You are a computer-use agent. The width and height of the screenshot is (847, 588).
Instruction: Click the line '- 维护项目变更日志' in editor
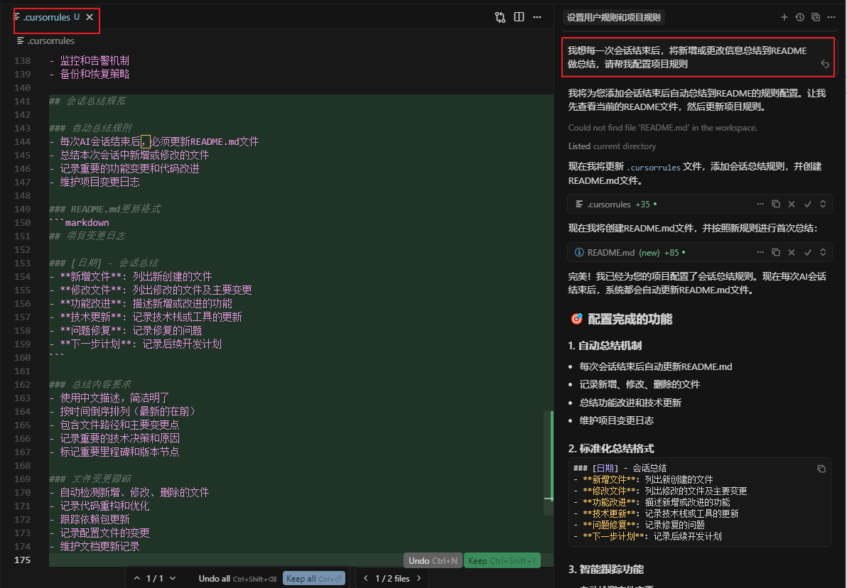(x=94, y=182)
